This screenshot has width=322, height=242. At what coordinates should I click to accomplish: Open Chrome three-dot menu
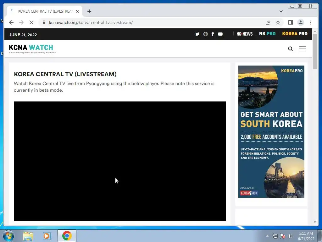(311, 22)
